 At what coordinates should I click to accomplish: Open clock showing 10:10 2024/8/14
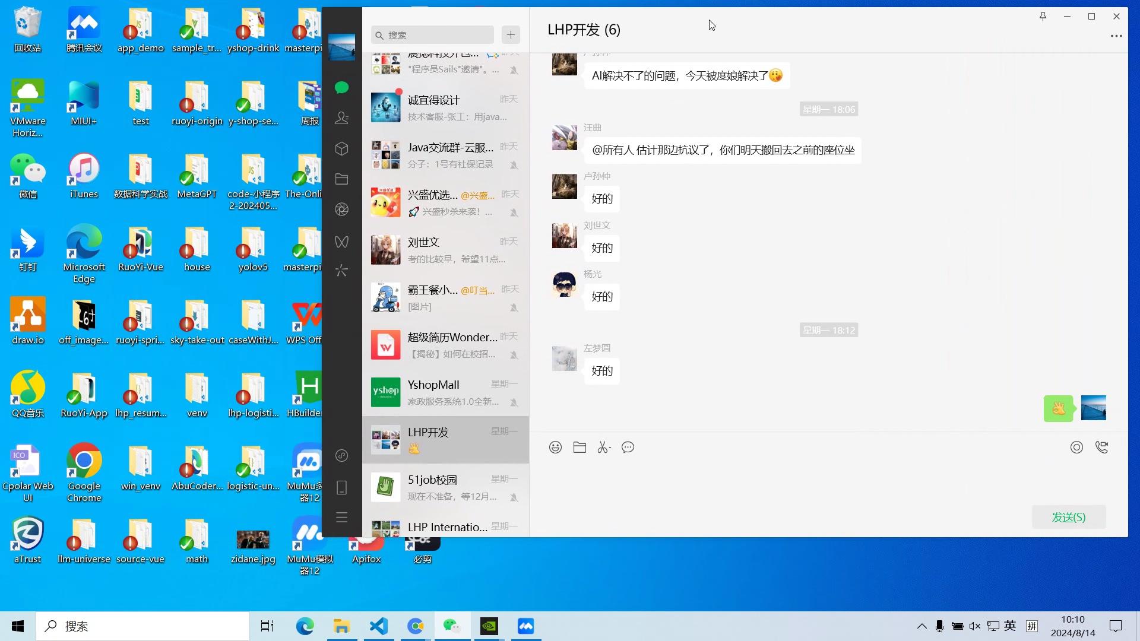click(1073, 626)
